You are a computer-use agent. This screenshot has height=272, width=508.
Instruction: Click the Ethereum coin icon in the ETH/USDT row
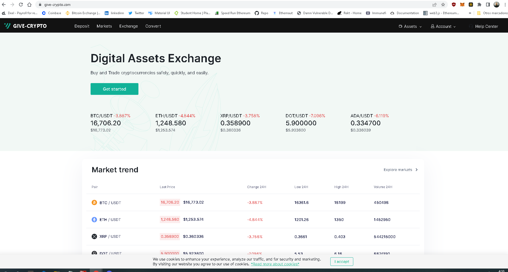point(94,219)
